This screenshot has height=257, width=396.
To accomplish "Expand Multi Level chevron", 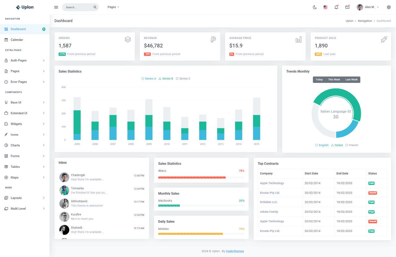I will [x=44, y=209].
